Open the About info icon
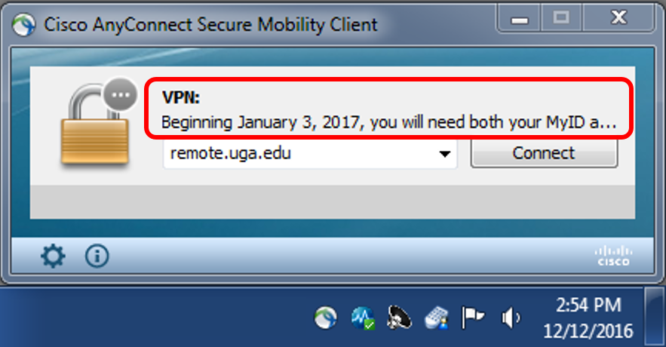The image size is (666, 347). tap(97, 256)
